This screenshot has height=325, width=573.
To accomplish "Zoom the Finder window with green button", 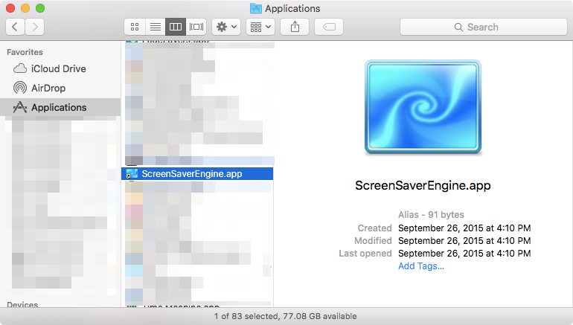I will (40, 8).
